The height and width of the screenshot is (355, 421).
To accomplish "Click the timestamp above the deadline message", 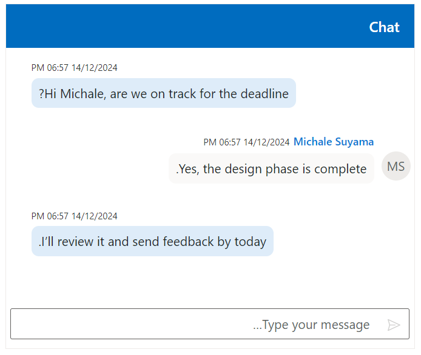I will coord(75,68).
